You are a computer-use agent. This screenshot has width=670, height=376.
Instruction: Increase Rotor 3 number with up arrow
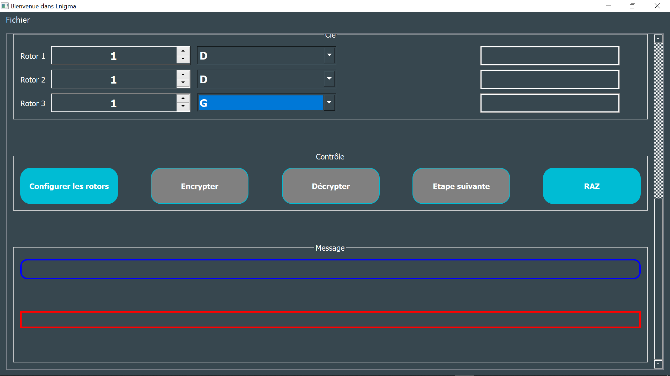[183, 98]
